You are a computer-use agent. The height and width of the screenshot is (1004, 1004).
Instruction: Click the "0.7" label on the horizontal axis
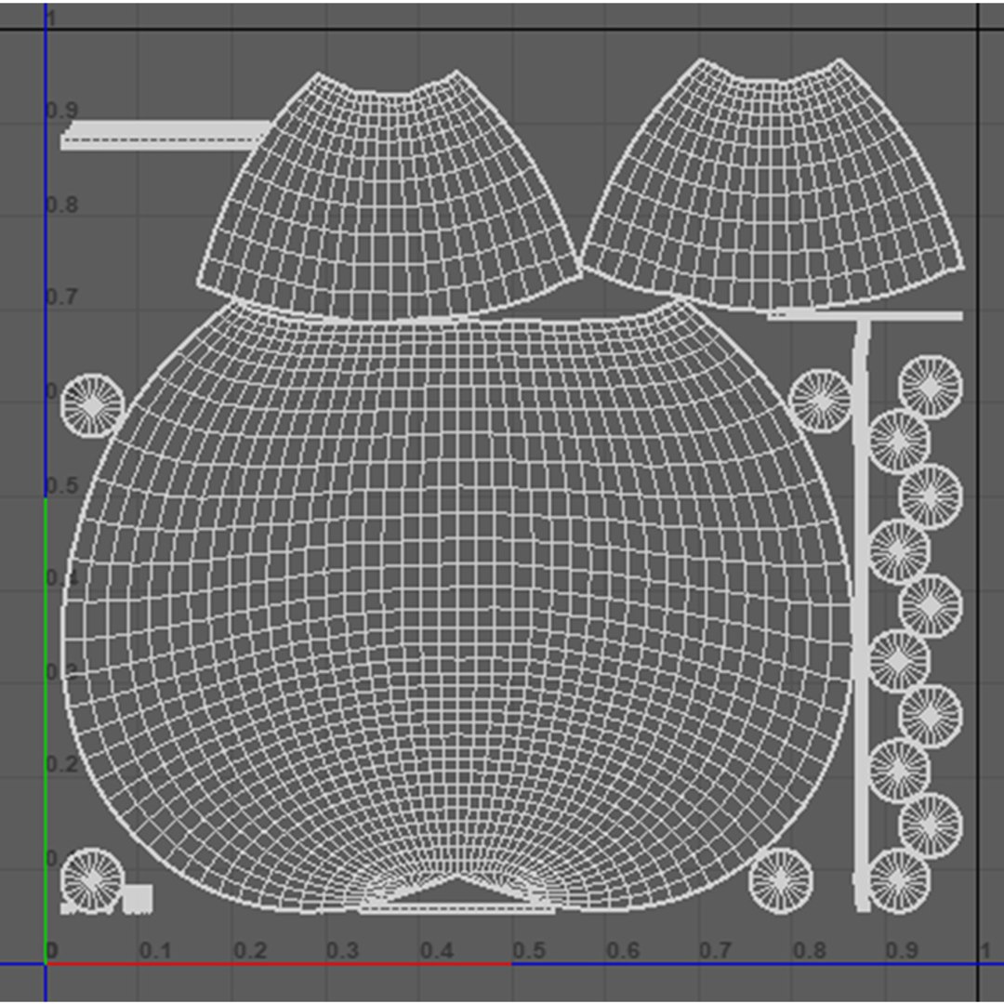715,950
